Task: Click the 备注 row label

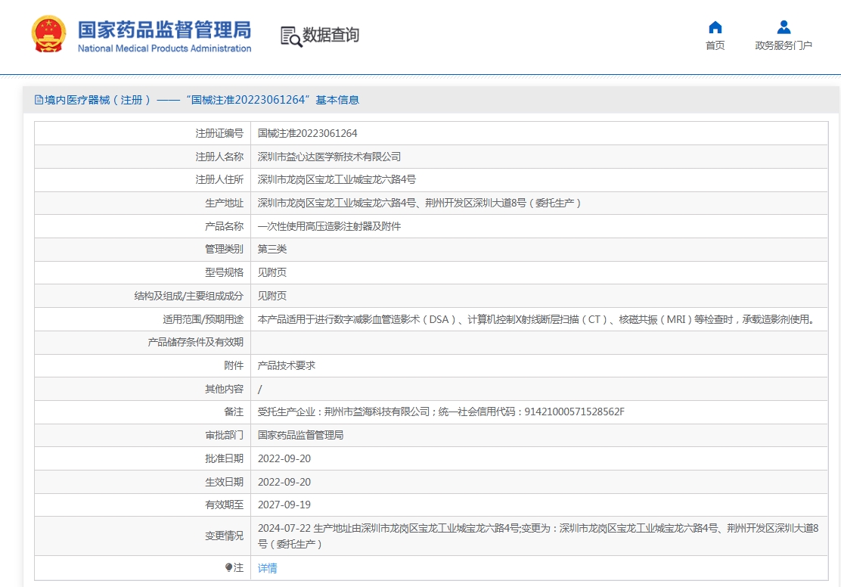Action: pyautogui.click(x=234, y=412)
